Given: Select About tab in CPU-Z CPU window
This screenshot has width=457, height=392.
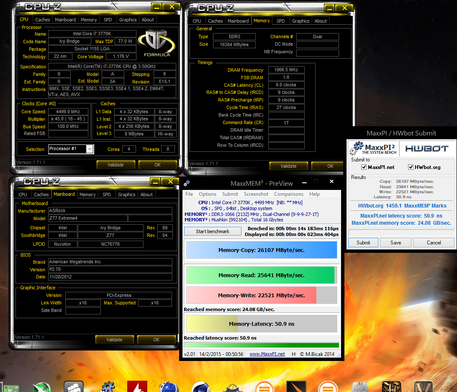Looking at the screenshot, I should tap(148, 20).
